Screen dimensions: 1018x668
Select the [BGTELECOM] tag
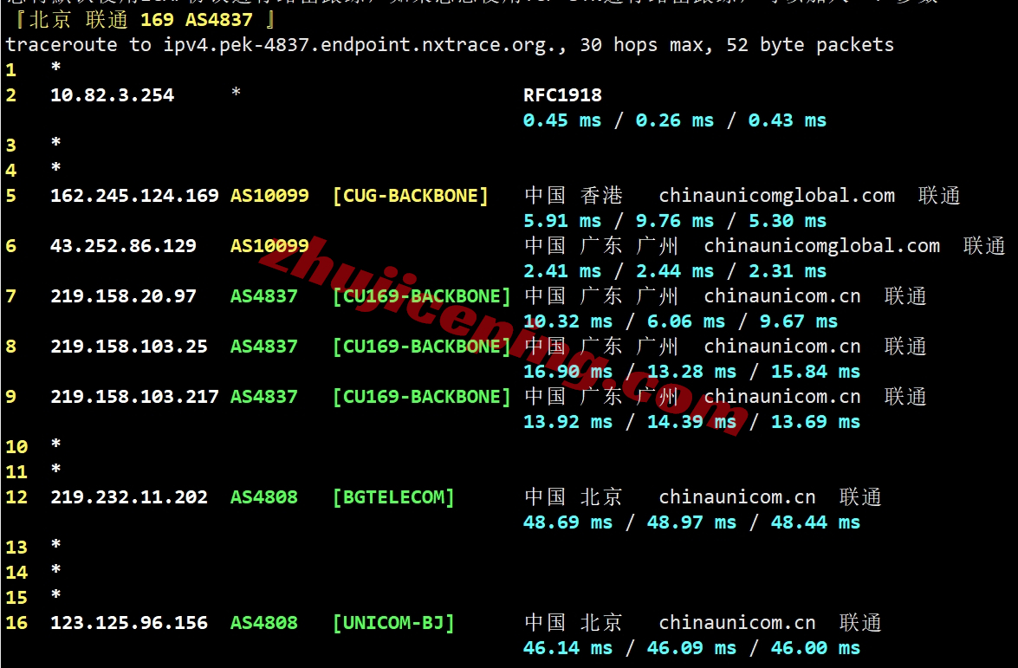pos(393,497)
